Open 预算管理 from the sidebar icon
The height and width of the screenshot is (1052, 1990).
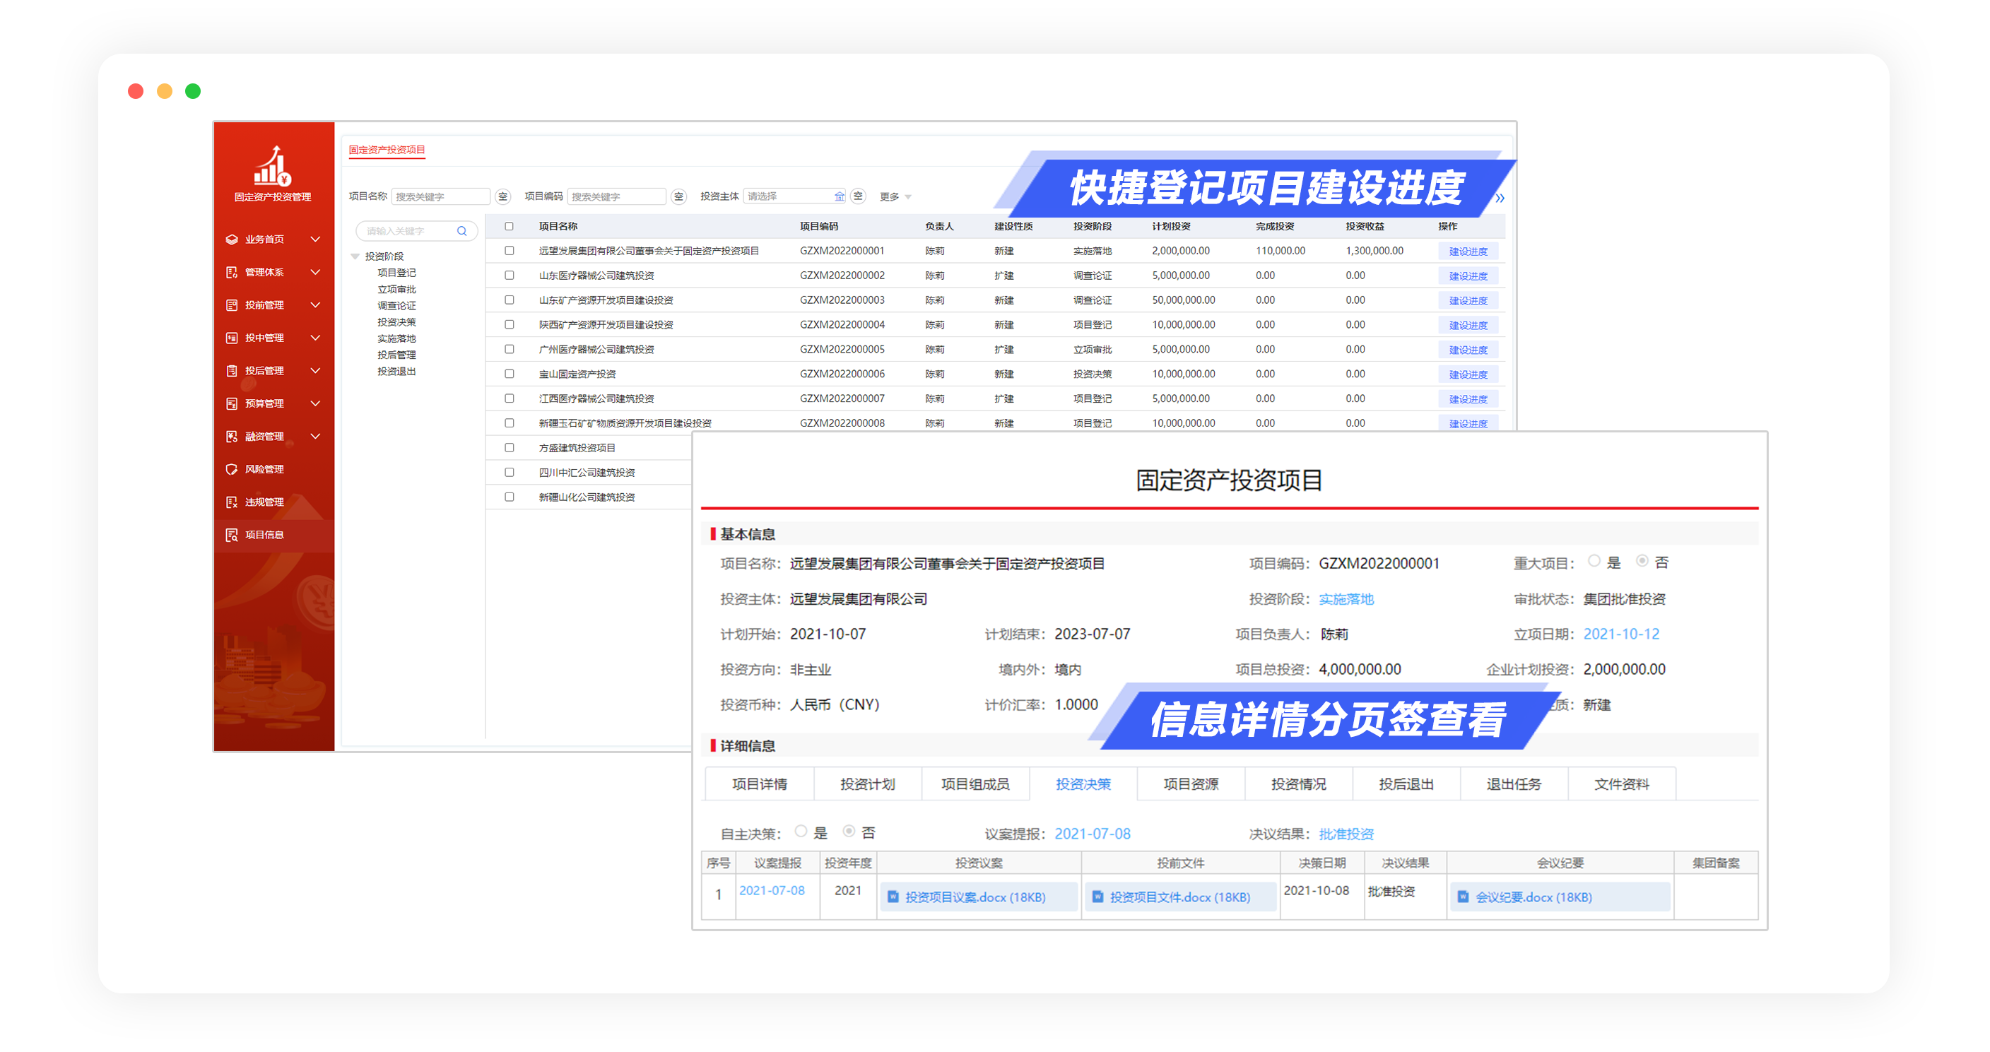232,403
